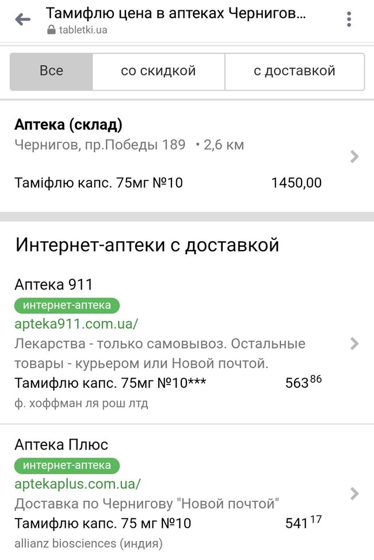Open Аптека 911 details chevron
The height and width of the screenshot is (560, 374).
[x=354, y=344]
